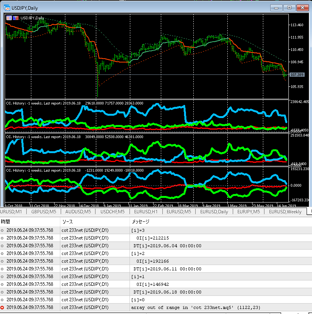This screenshot has width=312, height=314.
Task: Click the USDJPY chart window title icon
Action: 7,7
